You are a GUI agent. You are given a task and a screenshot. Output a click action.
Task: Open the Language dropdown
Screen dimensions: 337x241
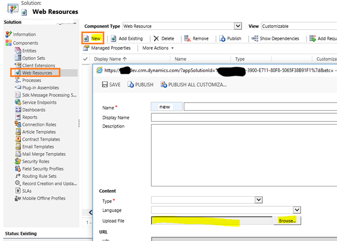(297, 209)
